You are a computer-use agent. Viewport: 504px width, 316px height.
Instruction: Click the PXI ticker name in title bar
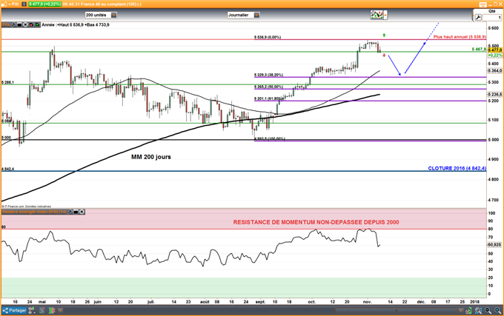(x=15, y=4)
